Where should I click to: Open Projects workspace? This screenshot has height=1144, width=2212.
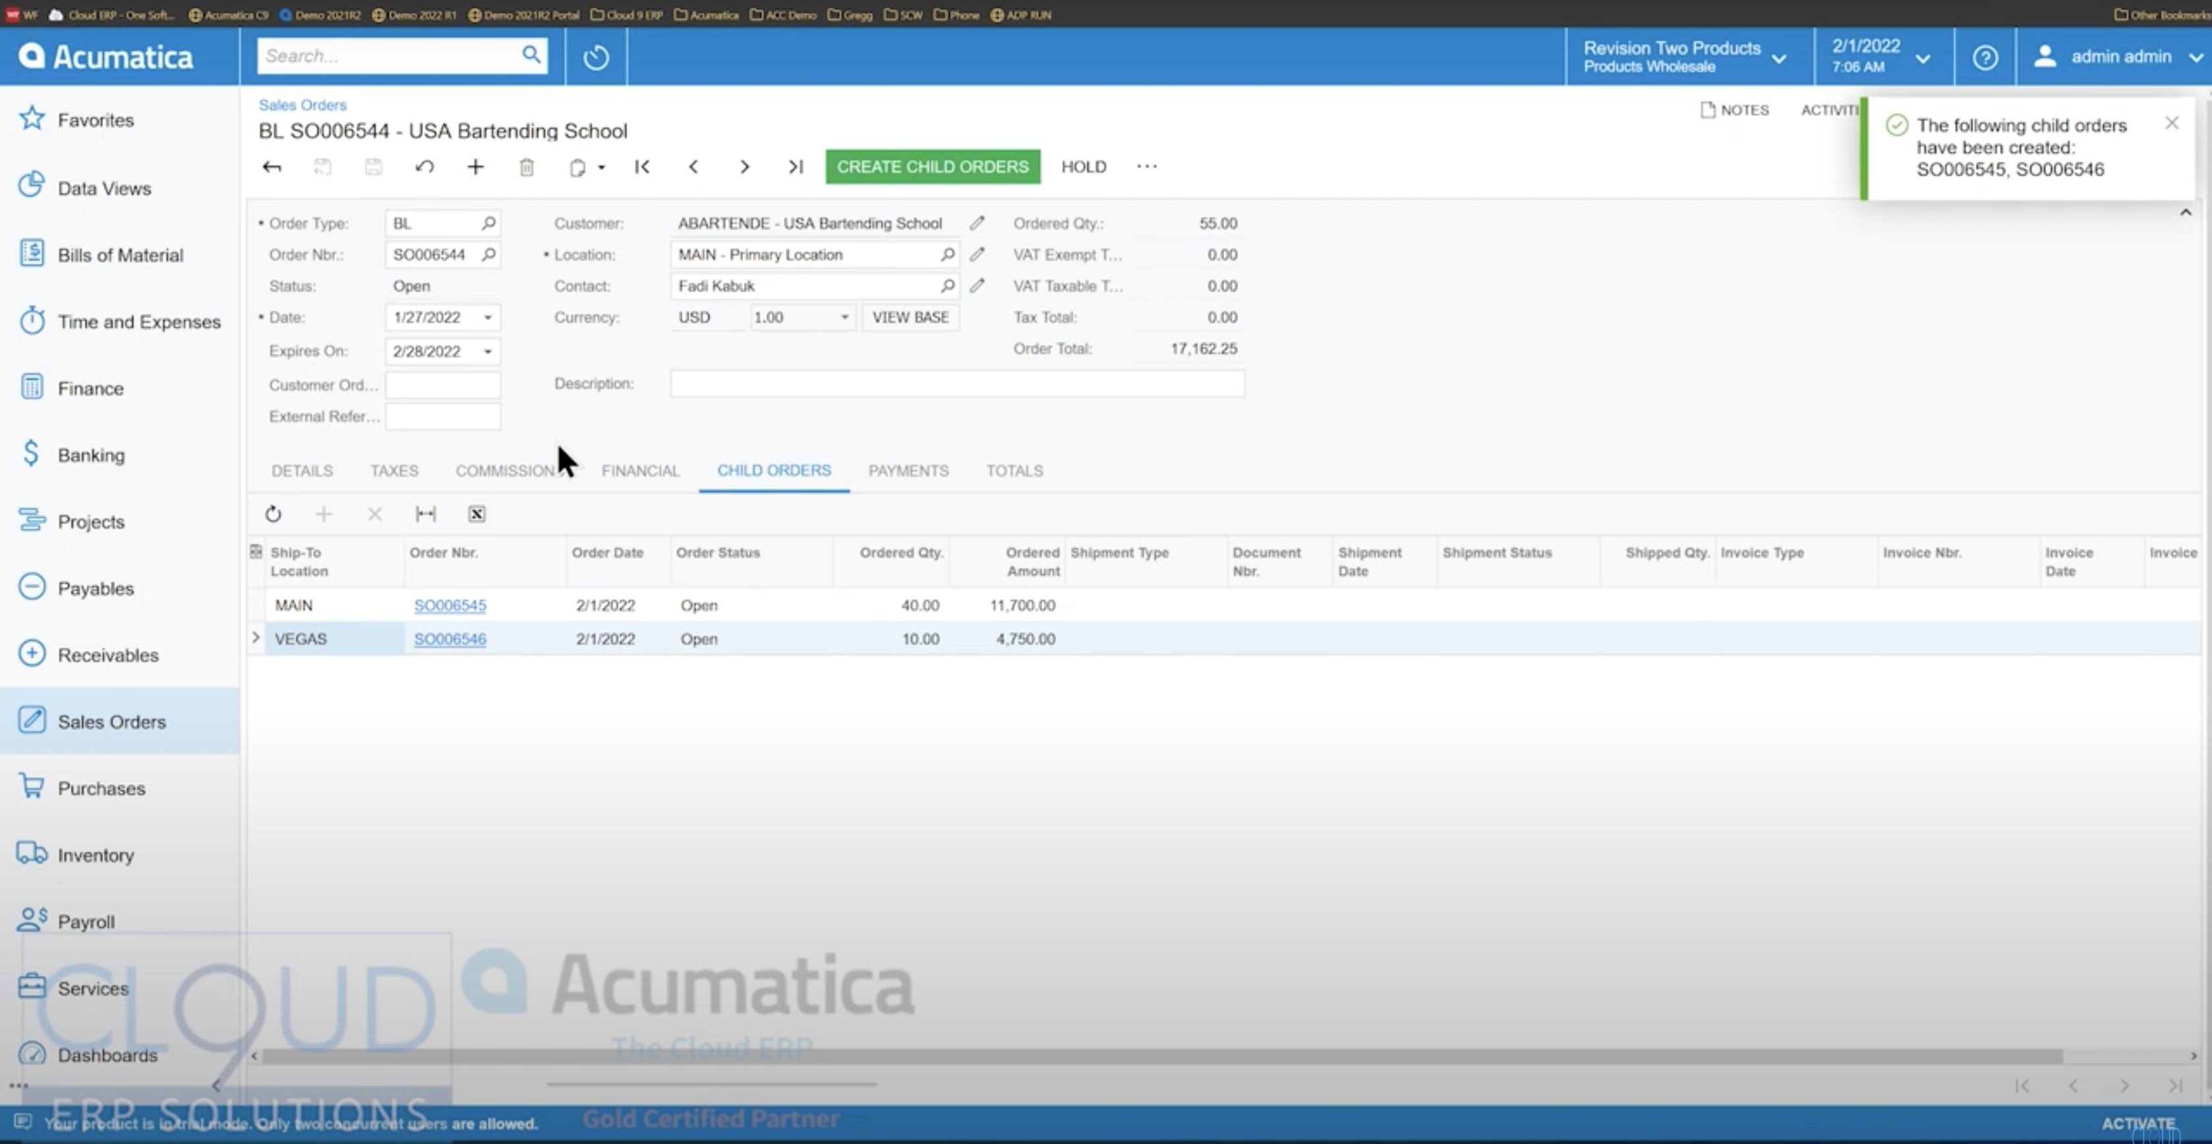click(x=72, y=521)
